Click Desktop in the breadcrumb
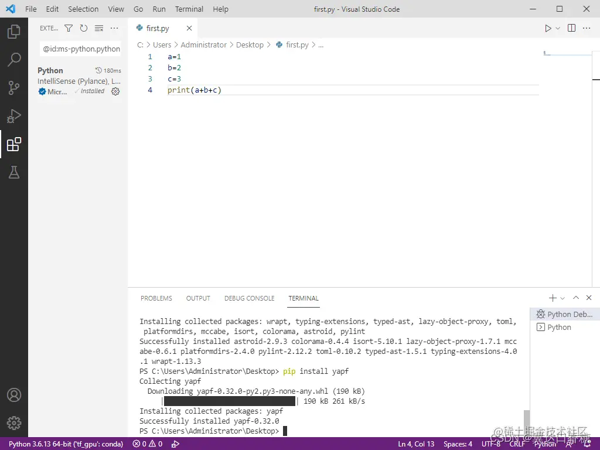This screenshot has width=600, height=450. click(250, 45)
